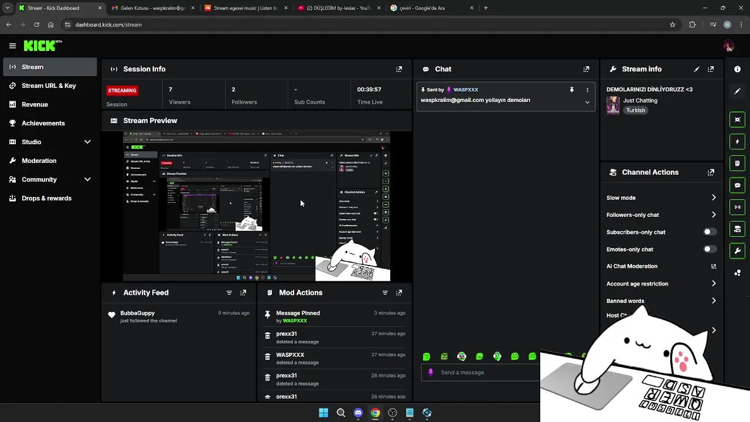Reload the page with browser refresh

pyautogui.click(x=36, y=25)
